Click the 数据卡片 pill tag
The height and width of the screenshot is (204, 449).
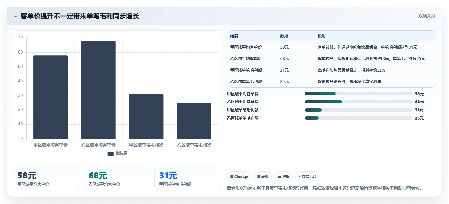tap(308, 176)
